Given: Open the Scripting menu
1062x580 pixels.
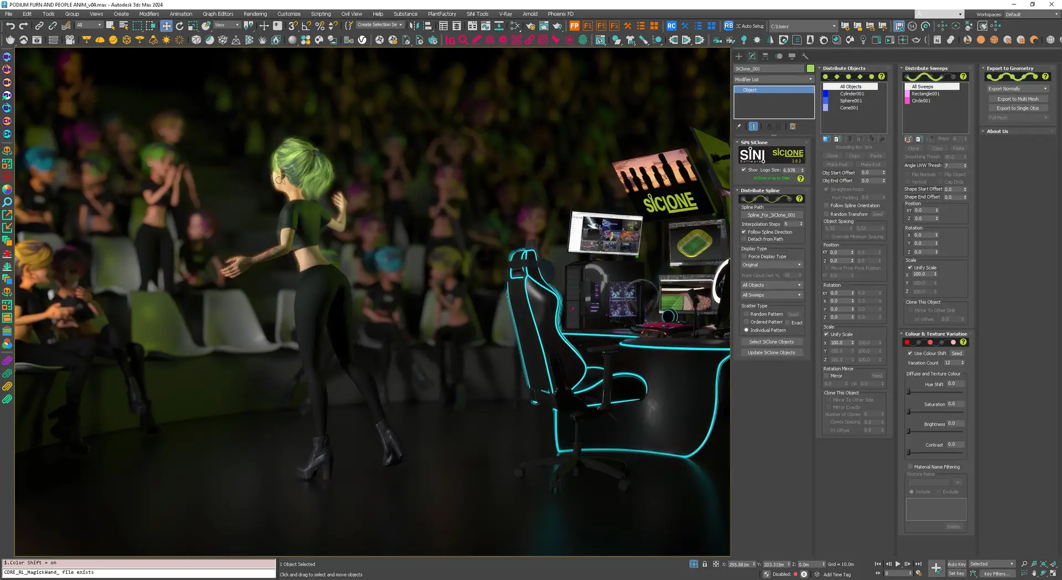Looking at the screenshot, I should pos(321,14).
